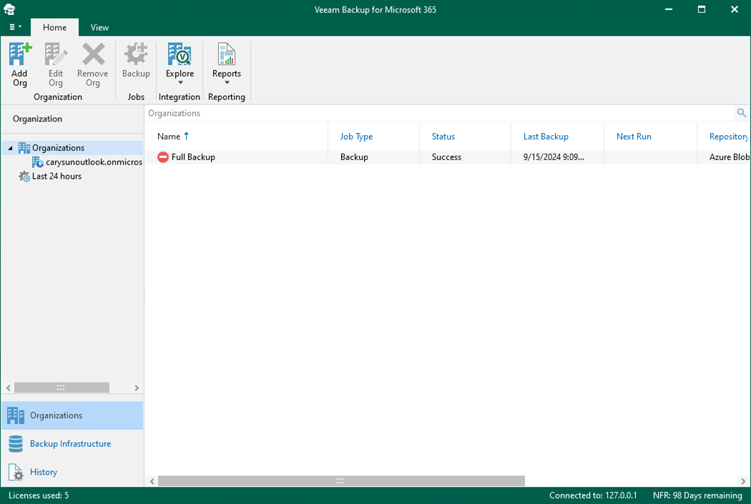
Task: Open the History navigation pane
Action: (44, 472)
